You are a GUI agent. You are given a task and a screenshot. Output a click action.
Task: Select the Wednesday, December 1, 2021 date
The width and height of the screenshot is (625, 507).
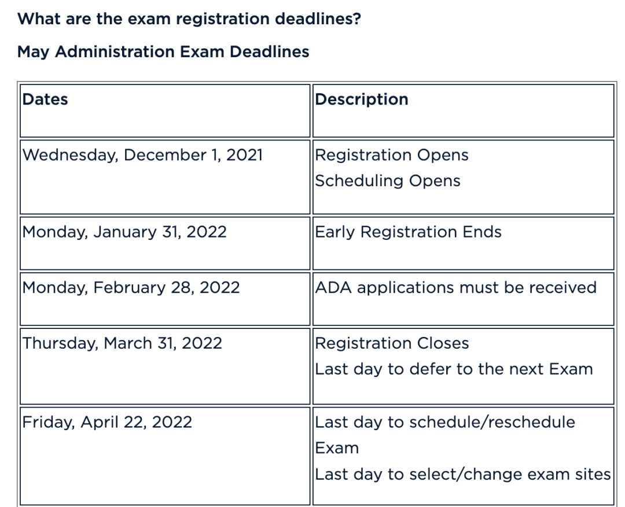point(142,155)
